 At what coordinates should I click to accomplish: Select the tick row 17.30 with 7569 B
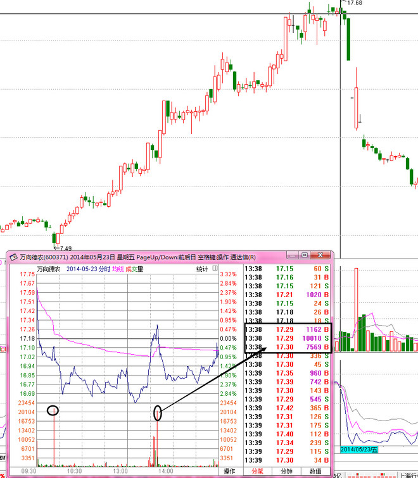287,347
